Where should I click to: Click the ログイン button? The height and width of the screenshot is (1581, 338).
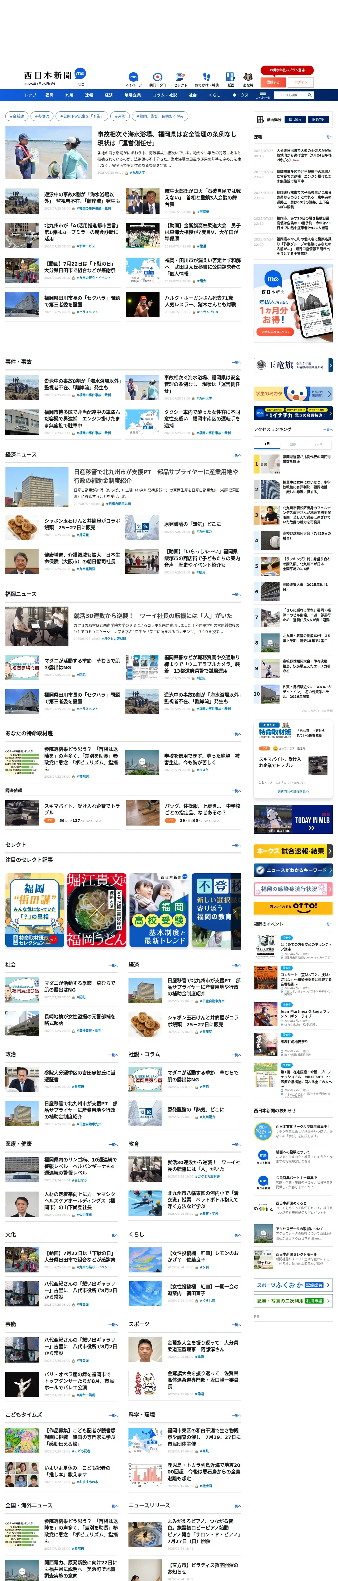tap(301, 82)
